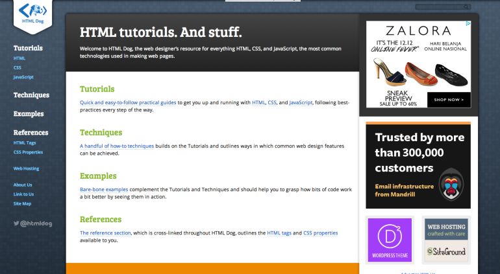The image size is (500, 274).
Task: Click "A handful of how-to techniques" link
Action: [117, 146]
